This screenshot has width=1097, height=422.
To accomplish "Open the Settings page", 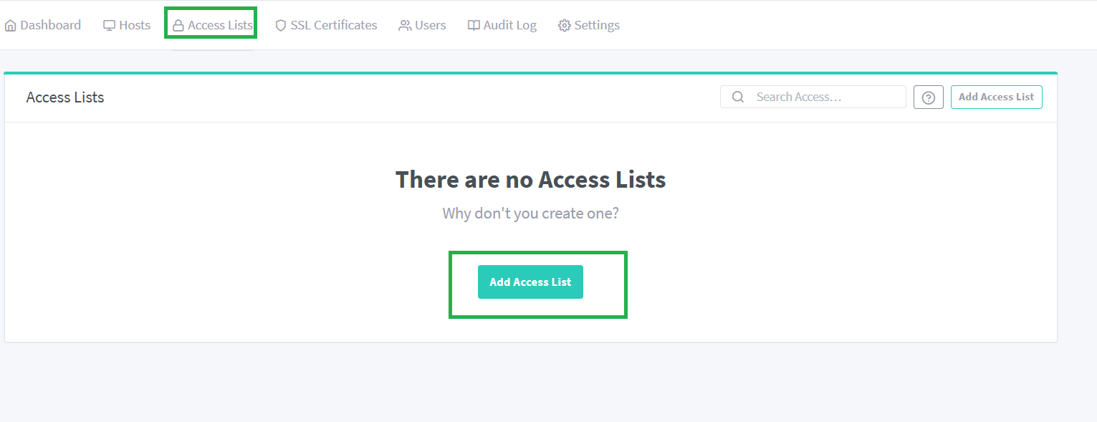I will [x=597, y=25].
